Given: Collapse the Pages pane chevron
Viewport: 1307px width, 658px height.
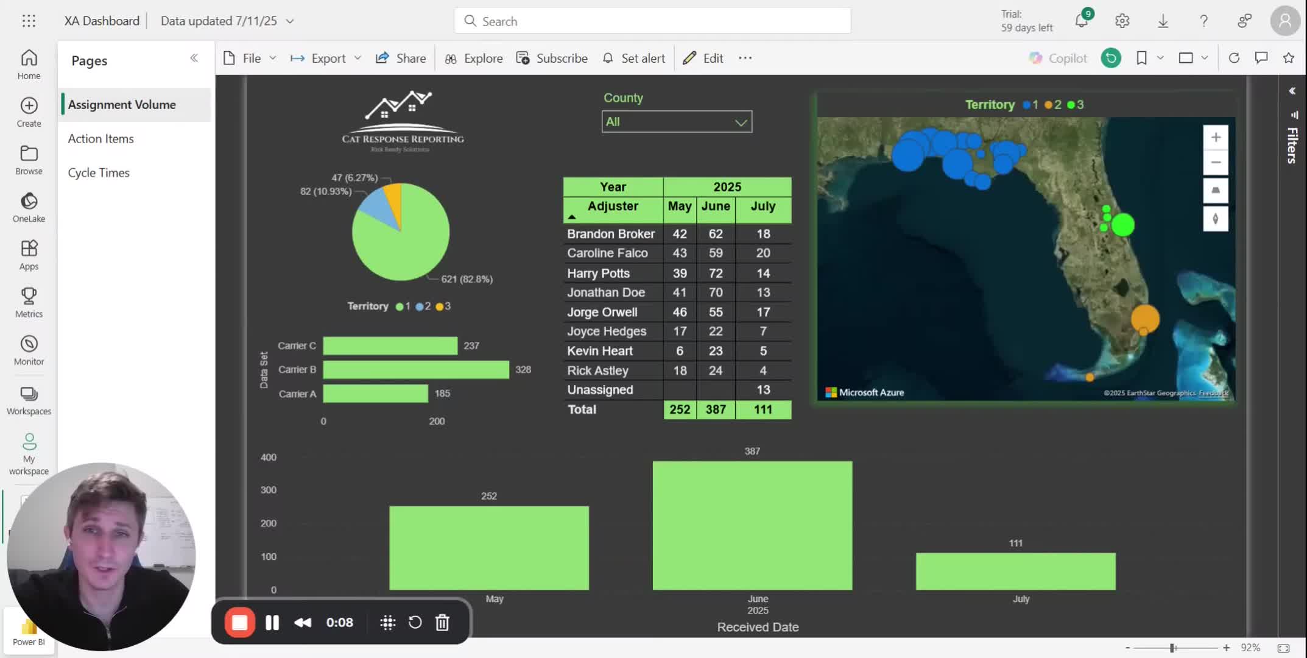Looking at the screenshot, I should (x=194, y=58).
